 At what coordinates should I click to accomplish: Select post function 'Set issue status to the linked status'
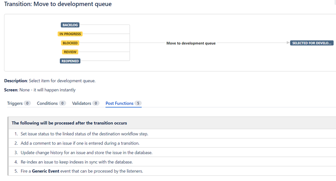point(172,134)
